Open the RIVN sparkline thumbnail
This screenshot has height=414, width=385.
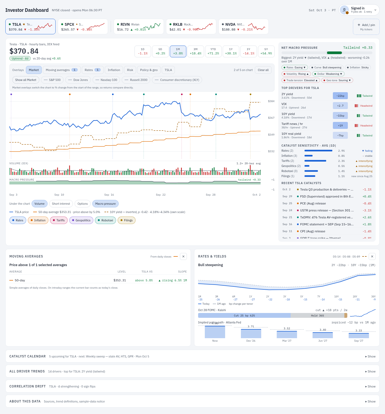point(152,26)
